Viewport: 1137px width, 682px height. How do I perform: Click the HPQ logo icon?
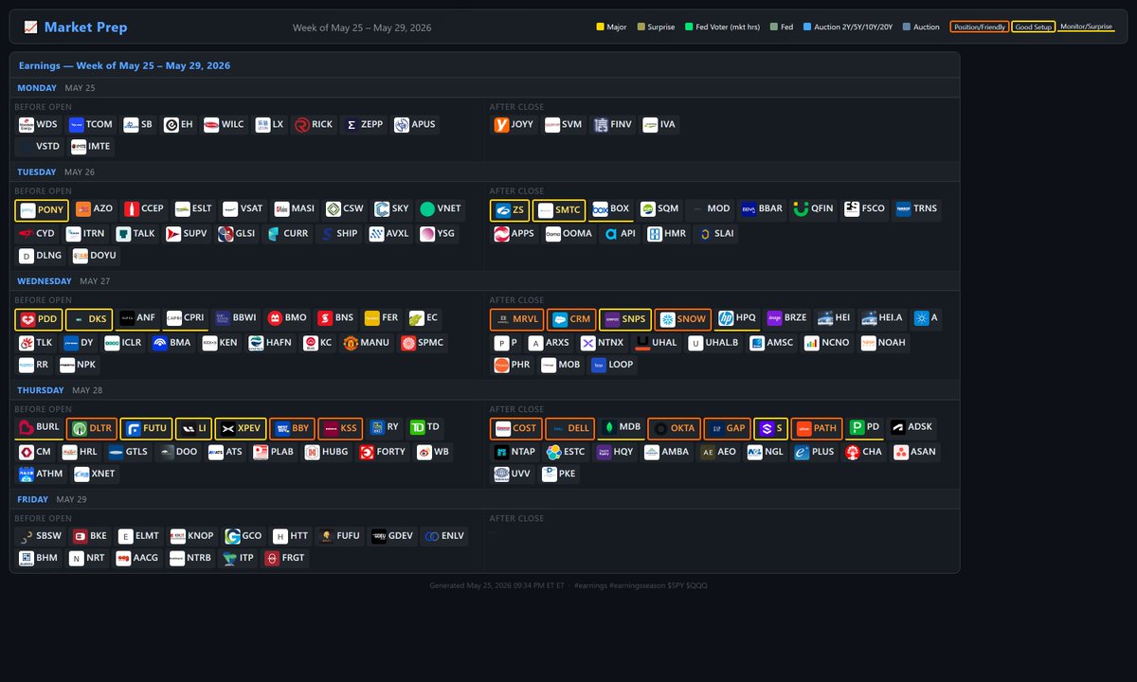pyautogui.click(x=726, y=318)
